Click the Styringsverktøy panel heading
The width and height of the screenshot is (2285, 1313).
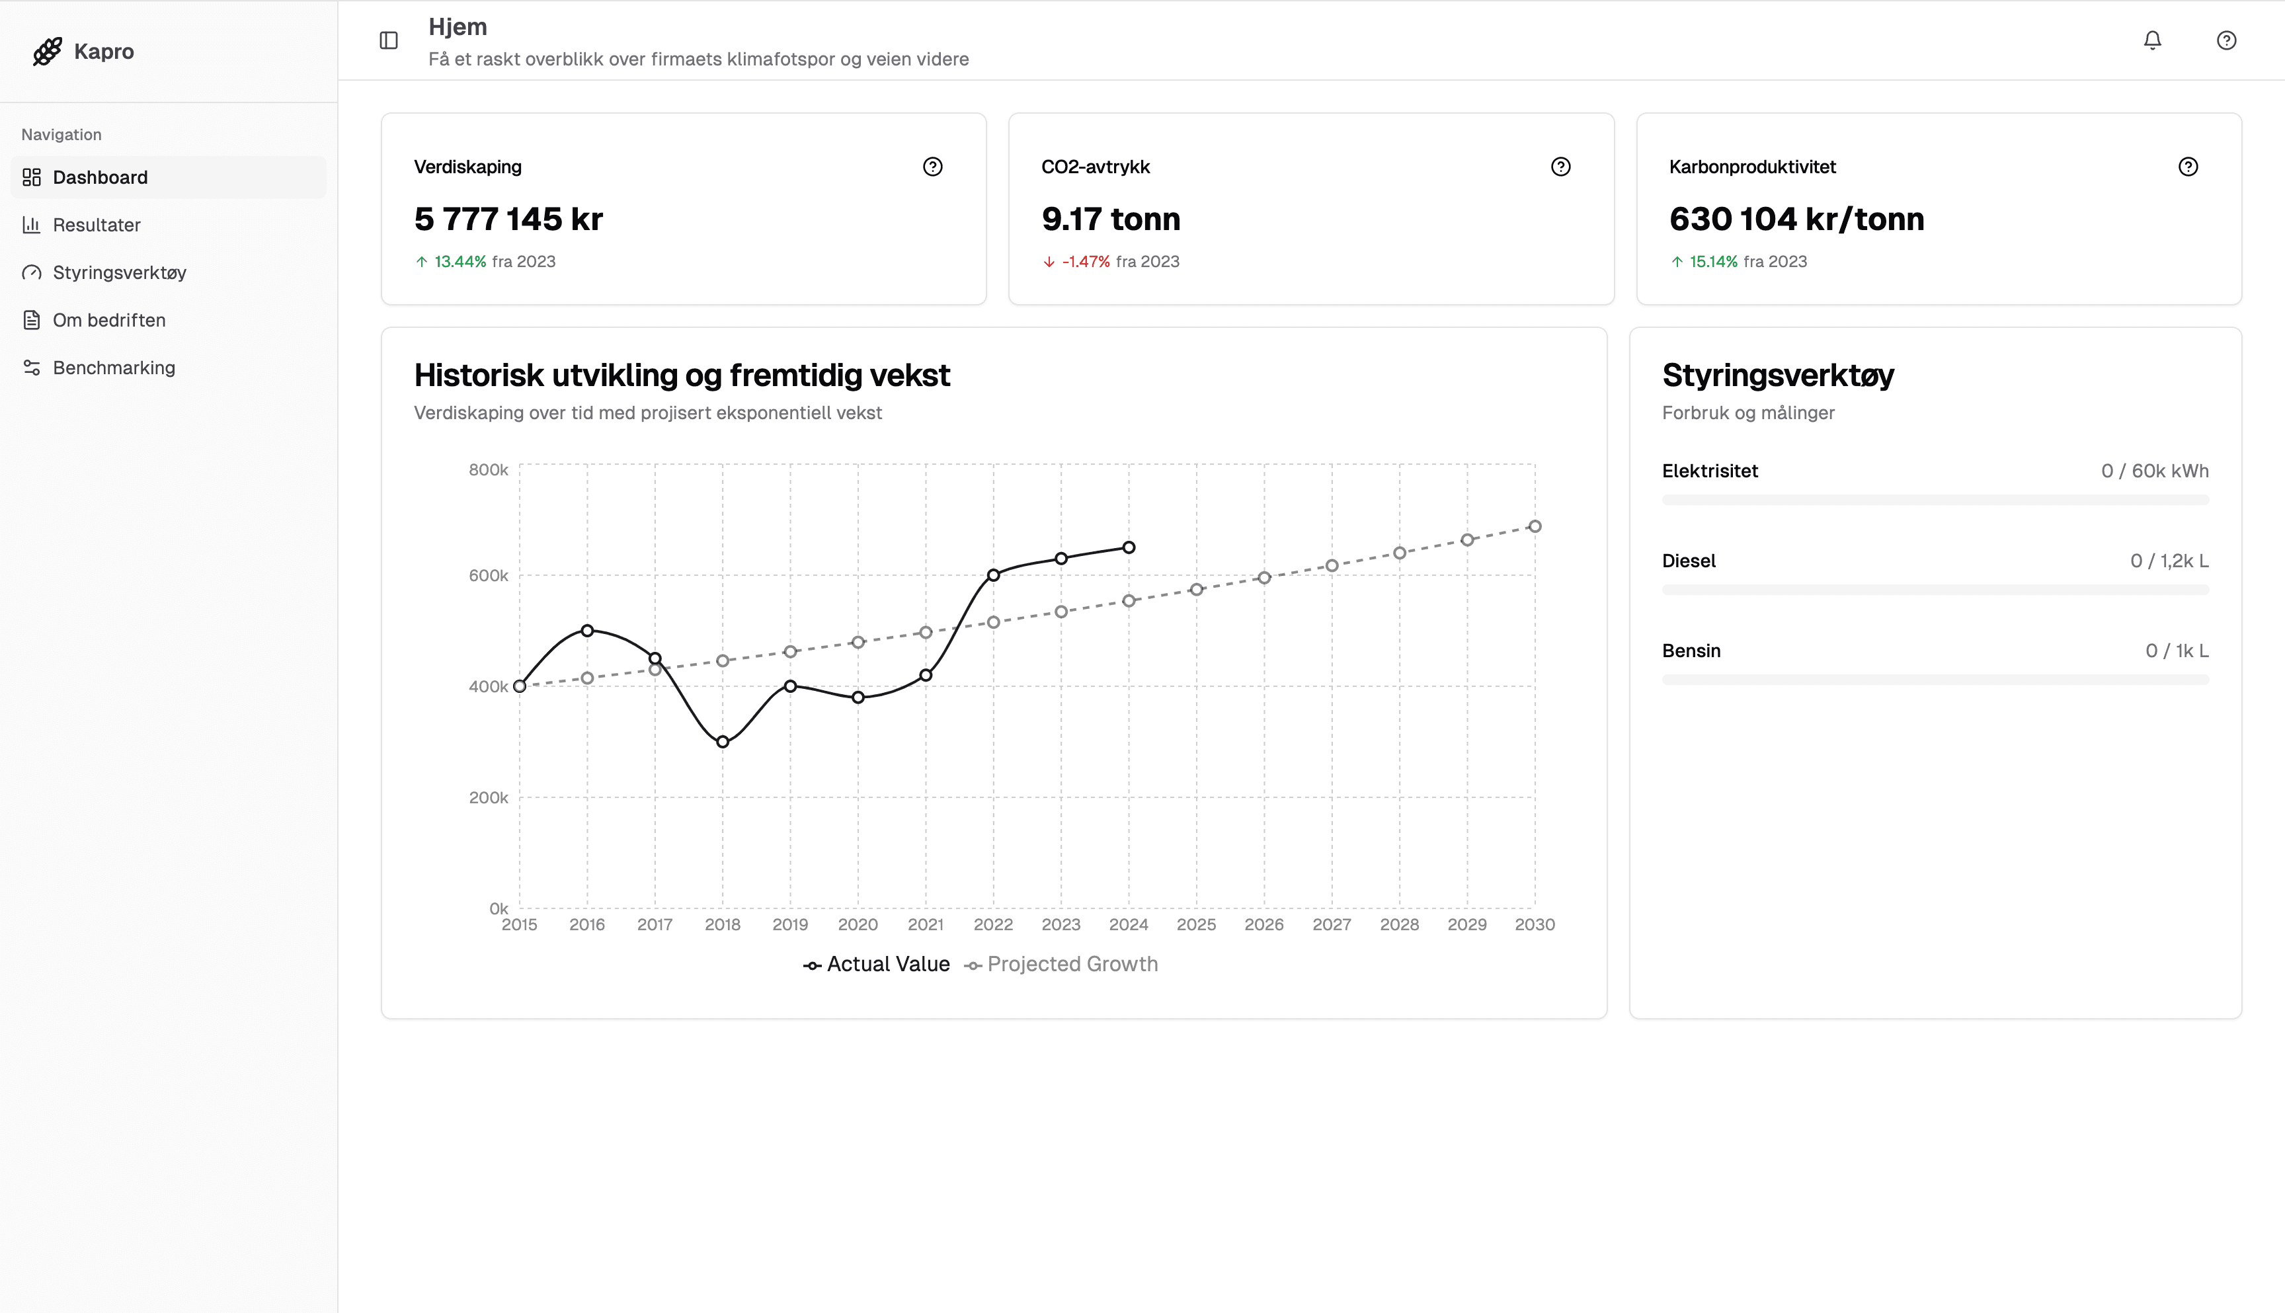pyautogui.click(x=1777, y=375)
